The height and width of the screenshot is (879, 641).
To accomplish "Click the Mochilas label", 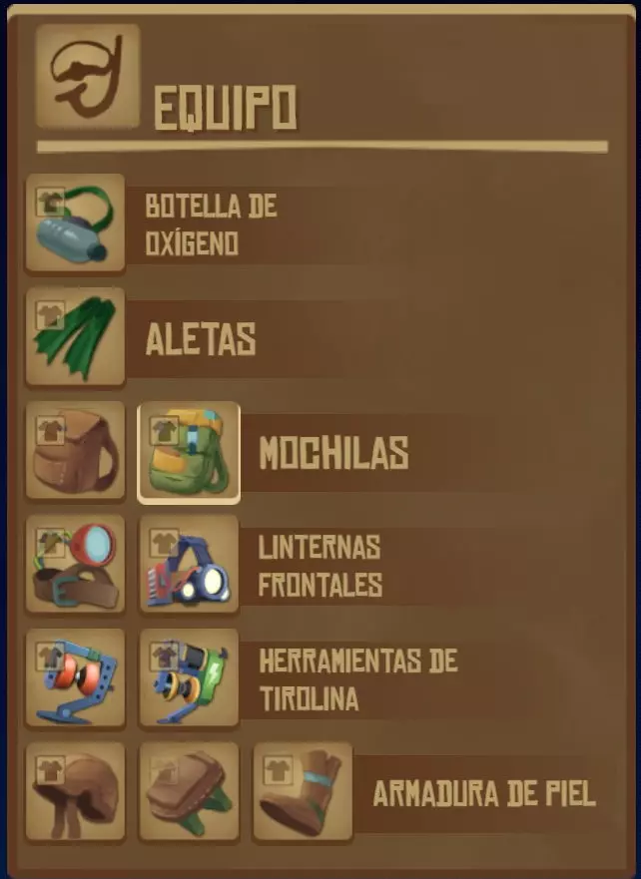I will (x=333, y=453).
